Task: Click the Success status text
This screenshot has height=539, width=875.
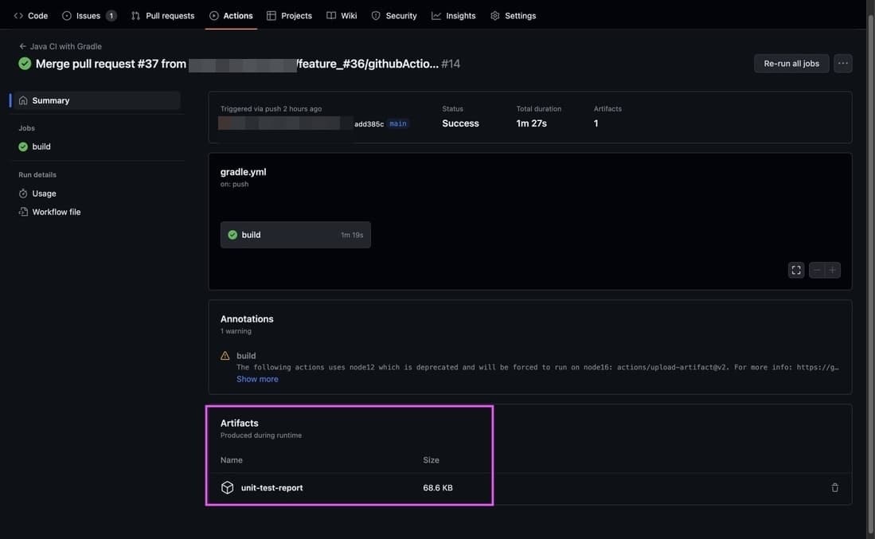Action: pos(460,123)
